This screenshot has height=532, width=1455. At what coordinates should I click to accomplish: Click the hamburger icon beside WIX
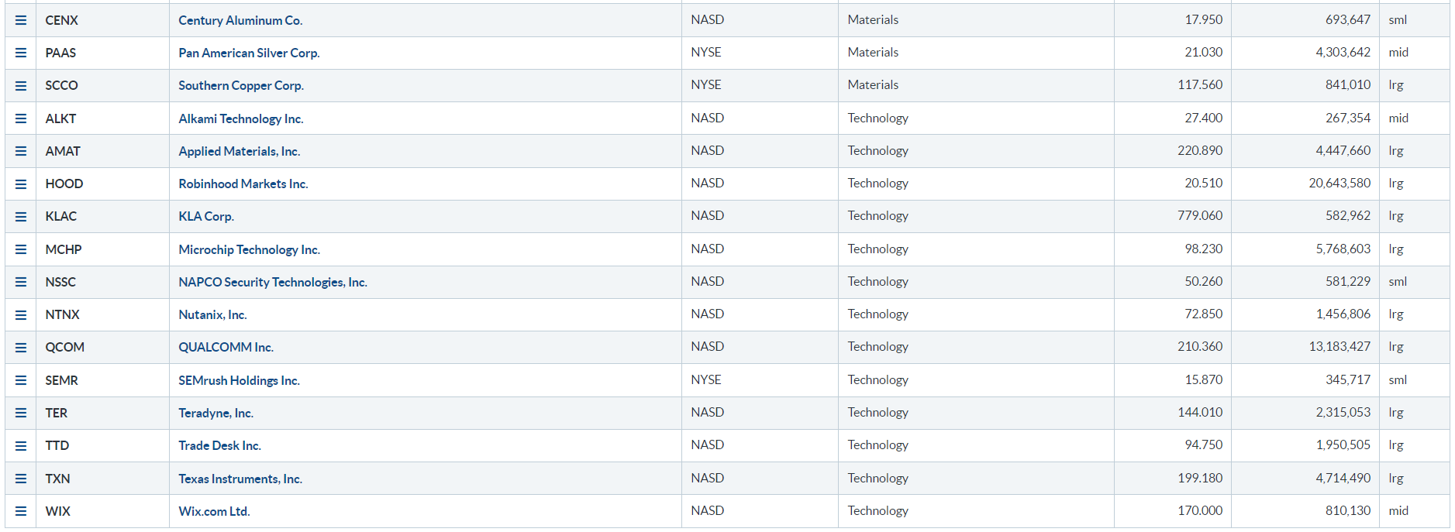pos(21,511)
